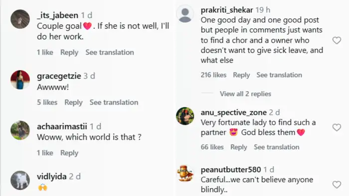The image size is (349, 196).
Task: Like peanutbutter580's comment with heart icon
Action: (337, 185)
